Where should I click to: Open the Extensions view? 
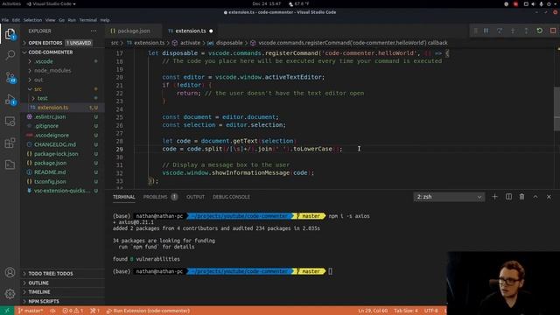10,143
